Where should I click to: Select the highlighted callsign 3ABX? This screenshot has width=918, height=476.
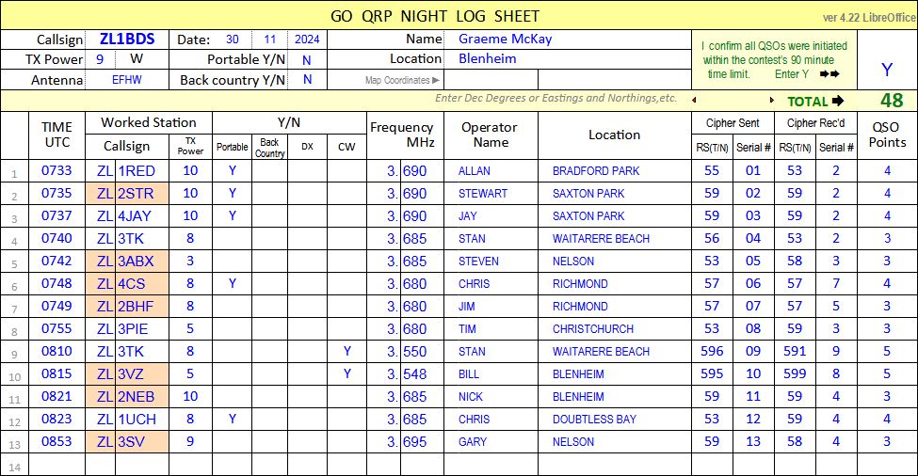[x=141, y=261]
